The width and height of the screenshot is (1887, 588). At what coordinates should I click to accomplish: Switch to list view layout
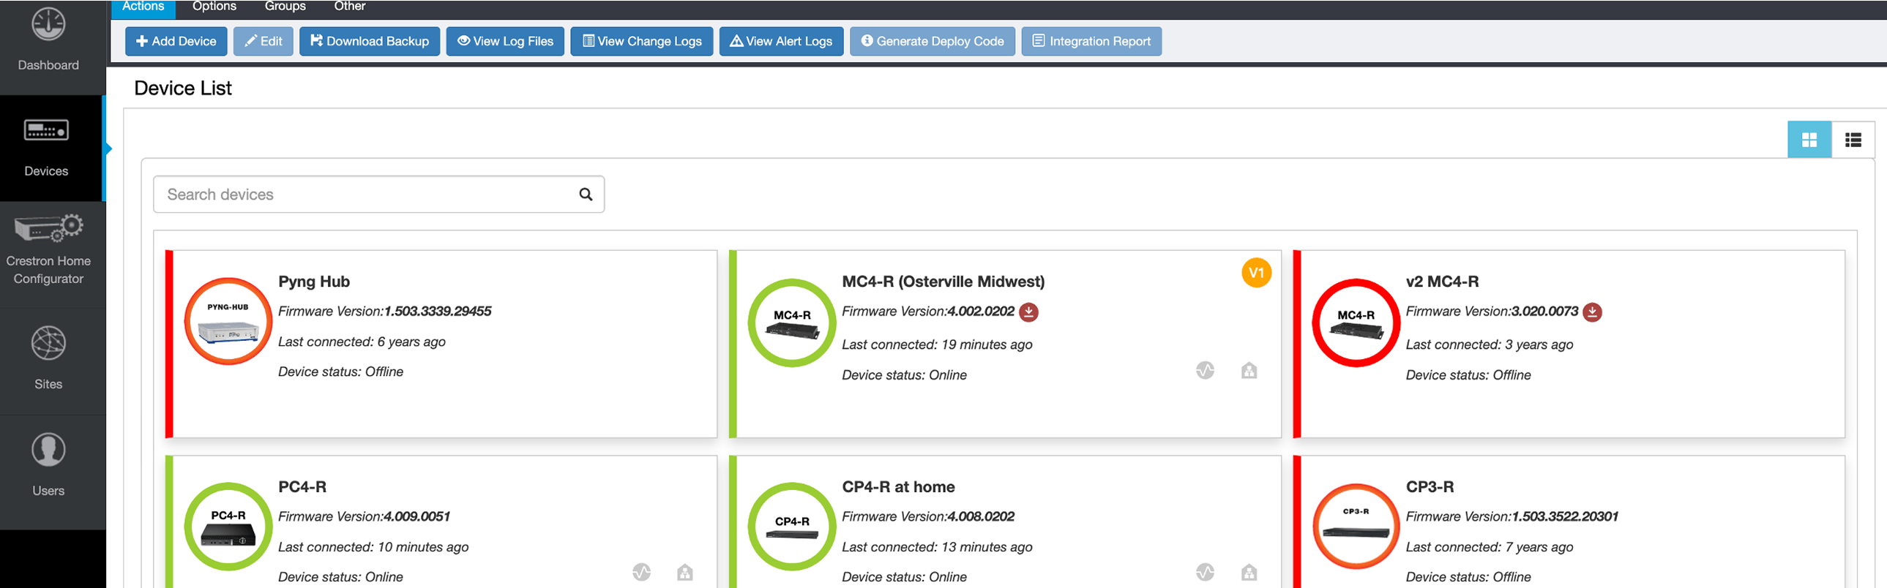tap(1853, 140)
